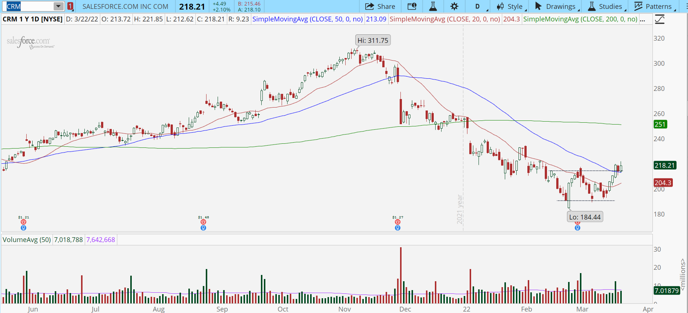Click the Lo: 184.44 price bubble
This screenshot has height=313, width=688.
click(x=585, y=217)
